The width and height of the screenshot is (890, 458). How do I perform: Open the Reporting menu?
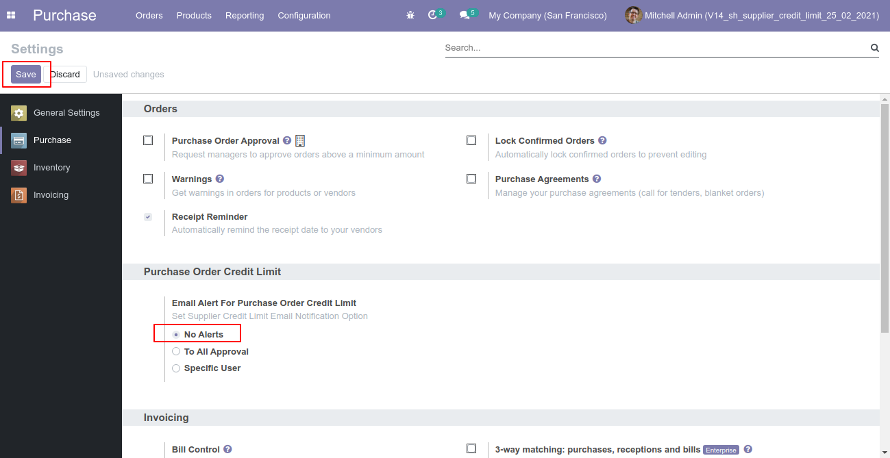[245, 15]
